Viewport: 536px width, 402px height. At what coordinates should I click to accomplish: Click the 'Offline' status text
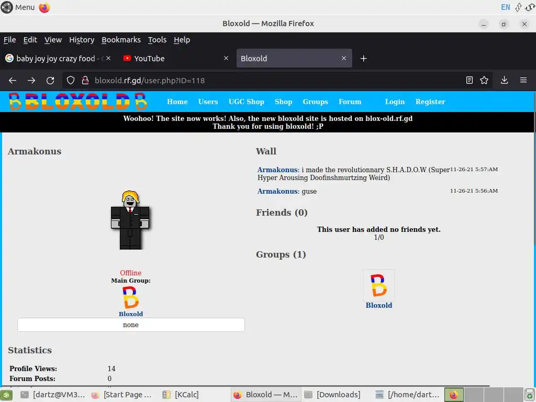pyautogui.click(x=130, y=273)
